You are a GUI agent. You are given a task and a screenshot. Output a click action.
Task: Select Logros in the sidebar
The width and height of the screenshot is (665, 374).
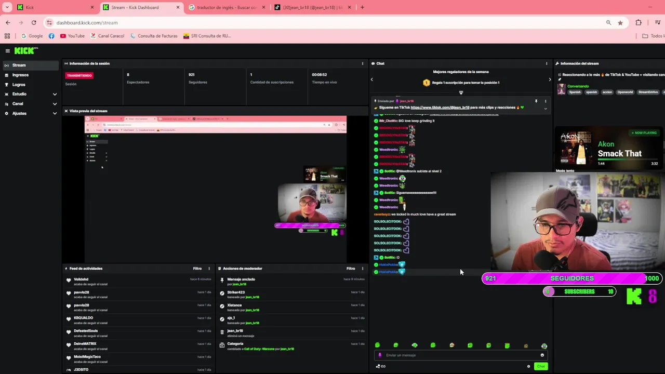(30, 85)
